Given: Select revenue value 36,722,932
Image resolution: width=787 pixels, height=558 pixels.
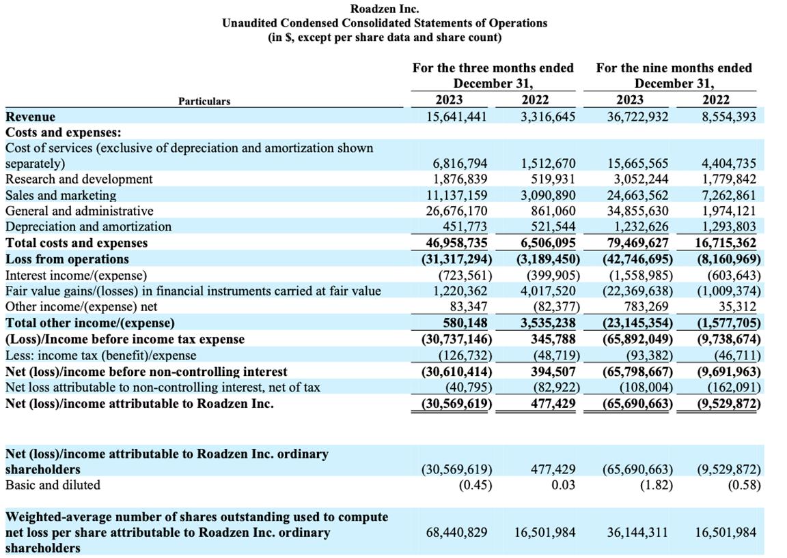Looking at the screenshot, I should click(x=638, y=117).
